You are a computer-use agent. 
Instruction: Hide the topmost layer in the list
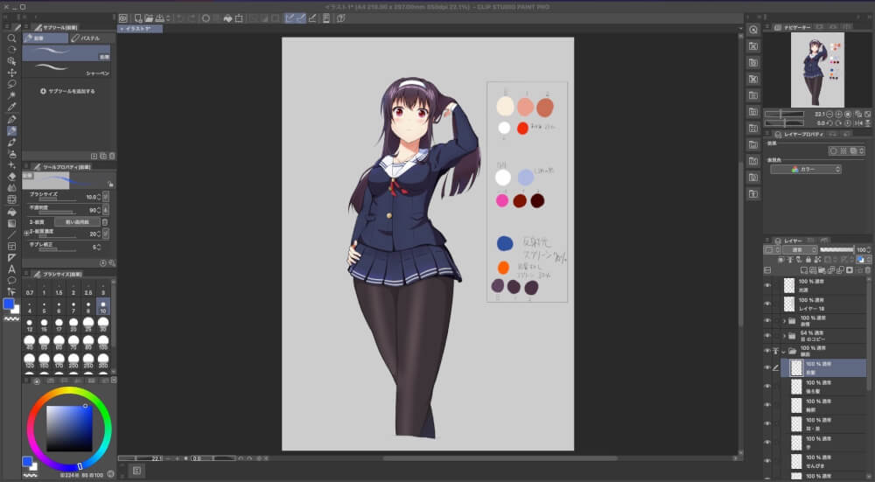tap(767, 286)
